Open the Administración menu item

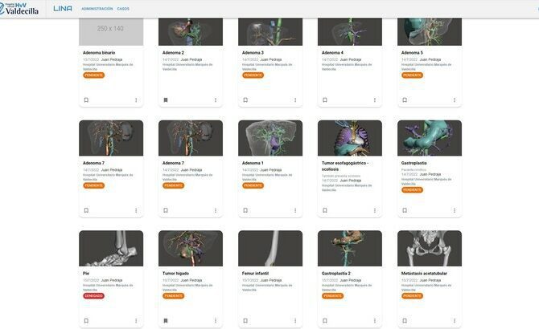tap(97, 9)
